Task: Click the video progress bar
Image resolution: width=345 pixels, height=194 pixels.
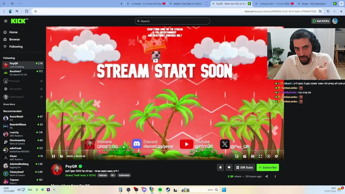Action: click(x=165, y=151)
